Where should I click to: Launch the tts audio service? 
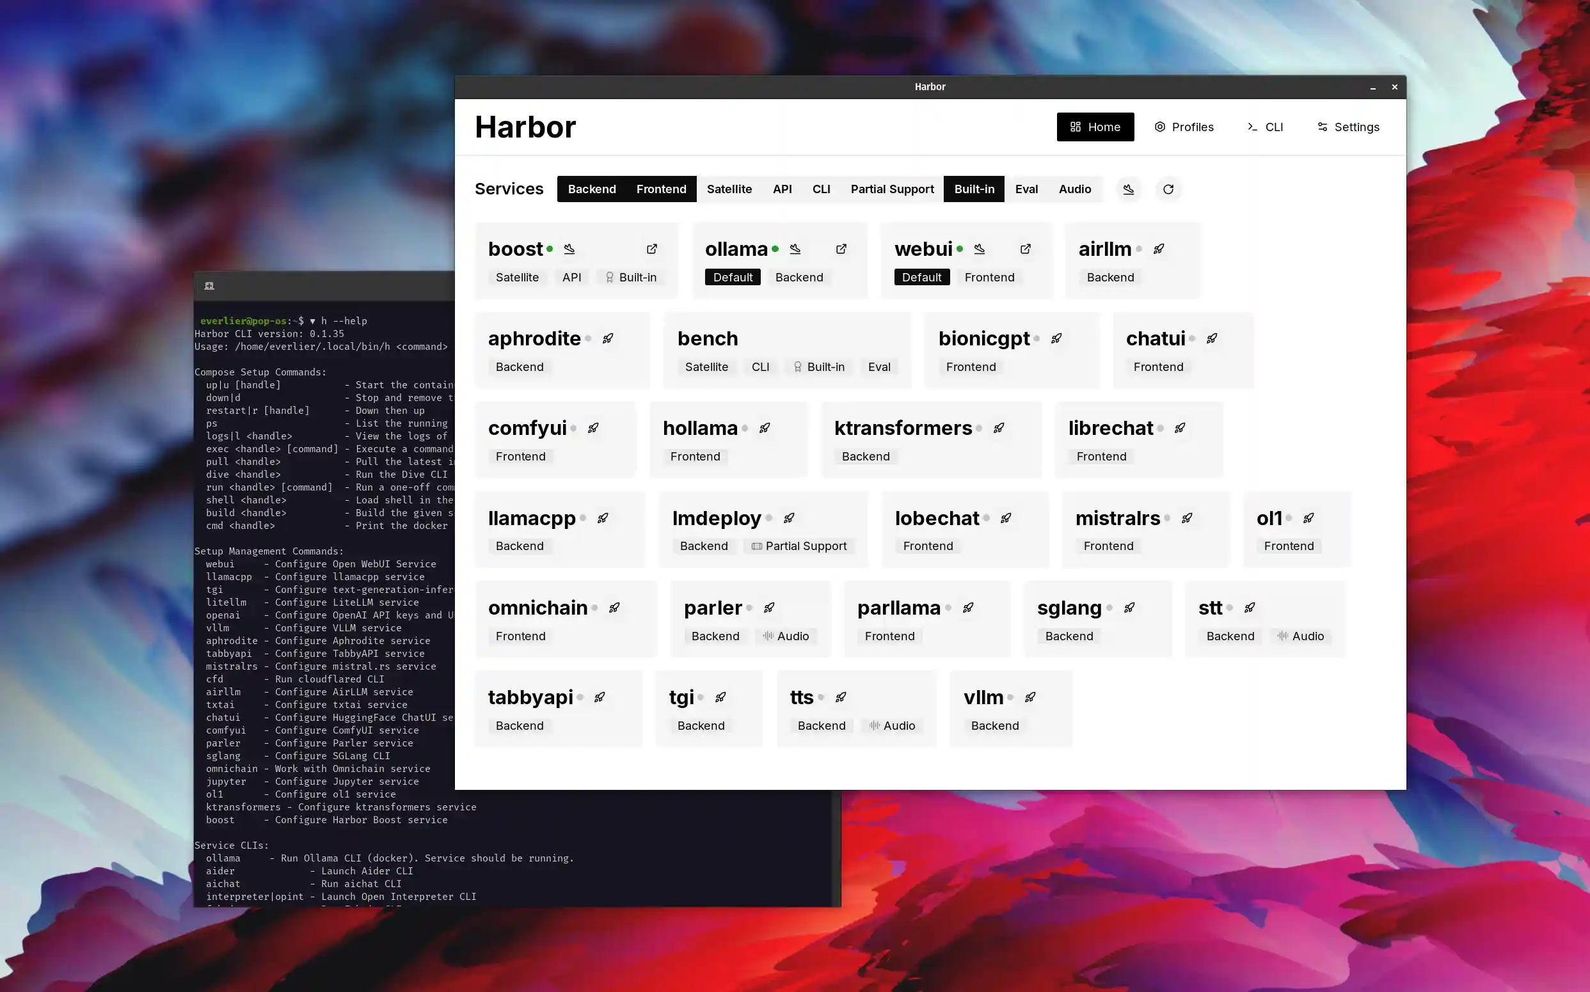tap(841, 697)
